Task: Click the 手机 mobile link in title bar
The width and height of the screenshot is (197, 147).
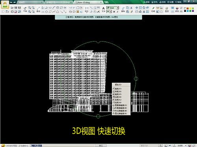Action: point(154,2)
